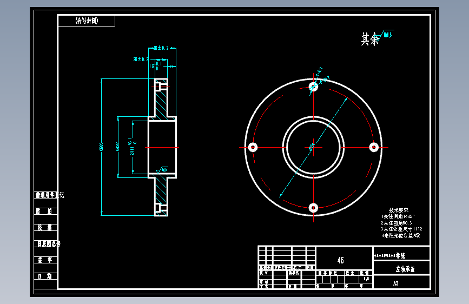Click the 技术要求 heading

point(399,210)
